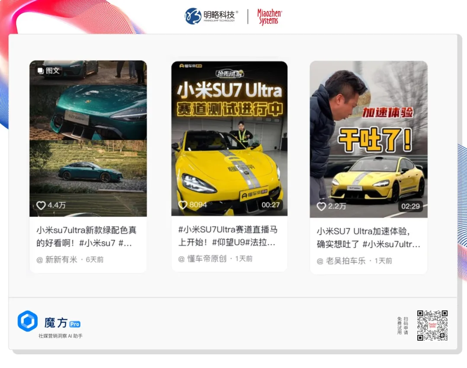Click the 图文 badge on green car card
This screenshot has width=467, height=368.
(48, 70)
